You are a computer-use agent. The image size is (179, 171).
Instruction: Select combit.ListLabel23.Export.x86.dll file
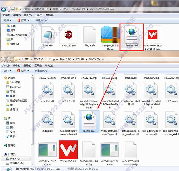tap(151, 96)
